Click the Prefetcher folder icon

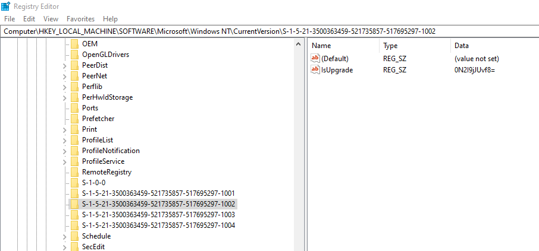pyautogui.click(x=74, y=119)
